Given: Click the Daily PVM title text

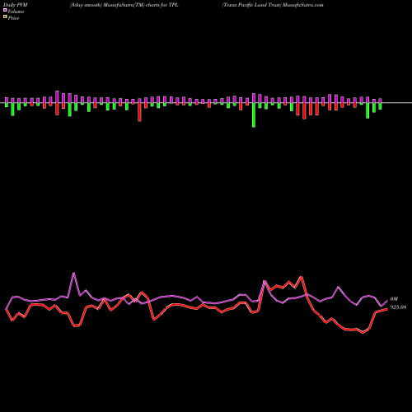Looking at the screenshot, I should 16,5.
